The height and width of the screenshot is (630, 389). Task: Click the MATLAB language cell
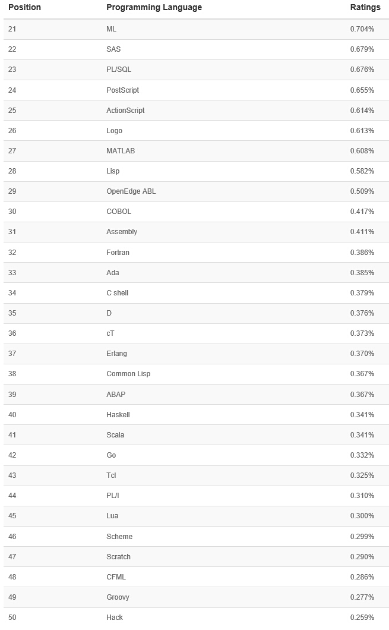click(121, 151)
